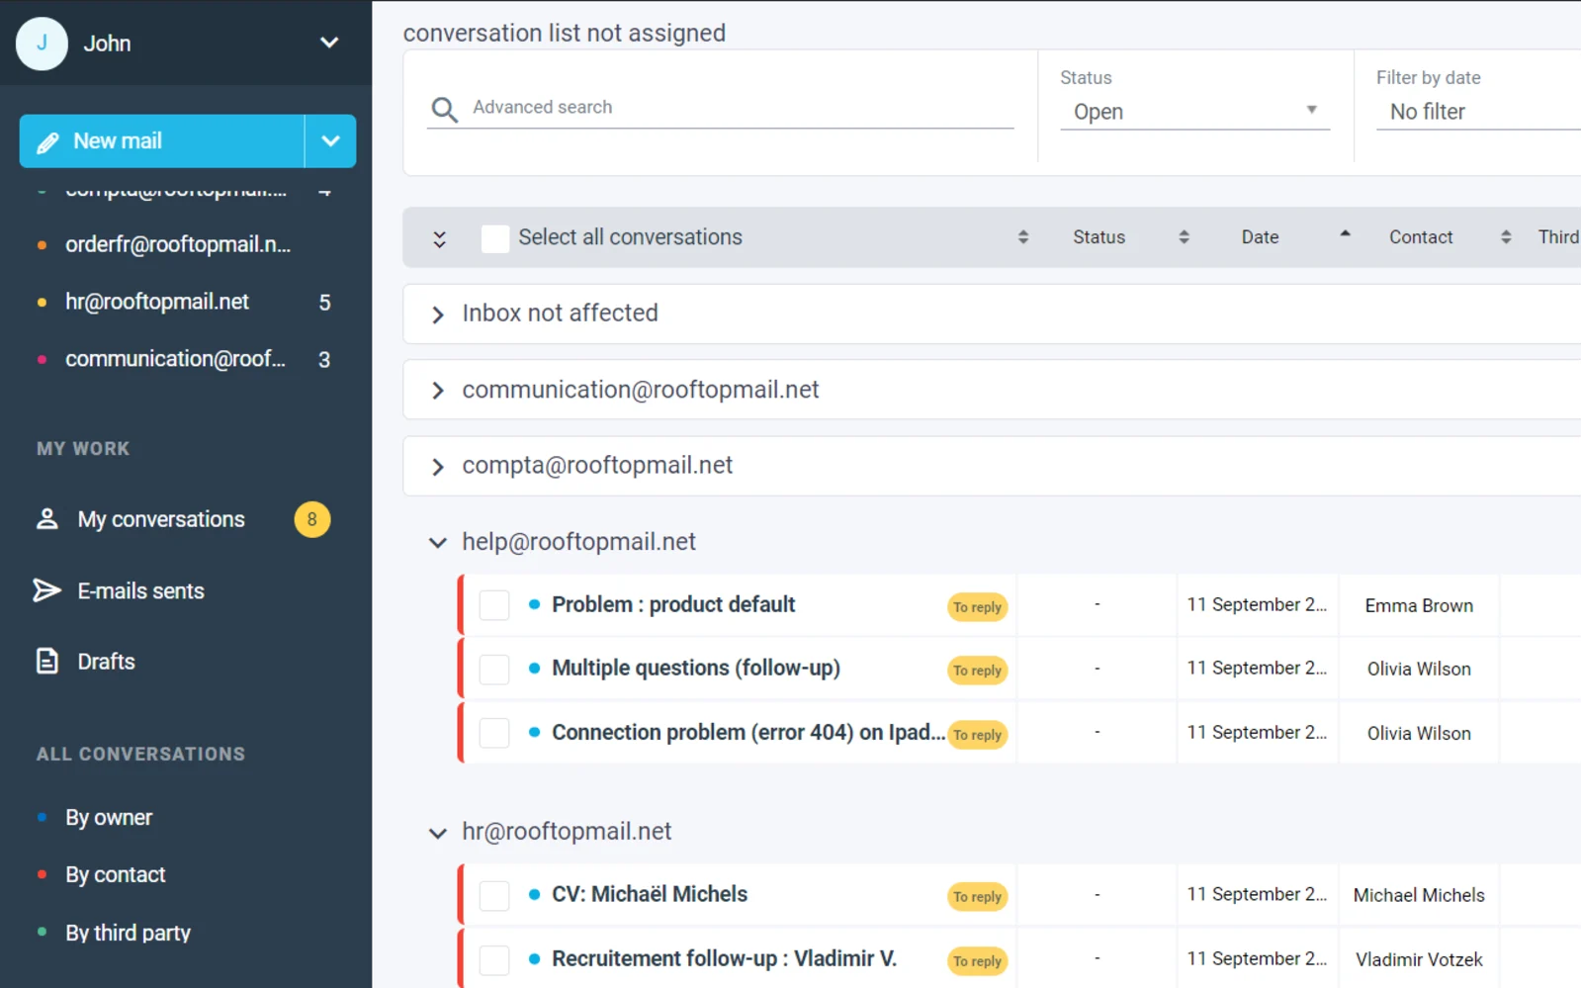
Task: Select By third party in the sidebar
Action: 127,932
